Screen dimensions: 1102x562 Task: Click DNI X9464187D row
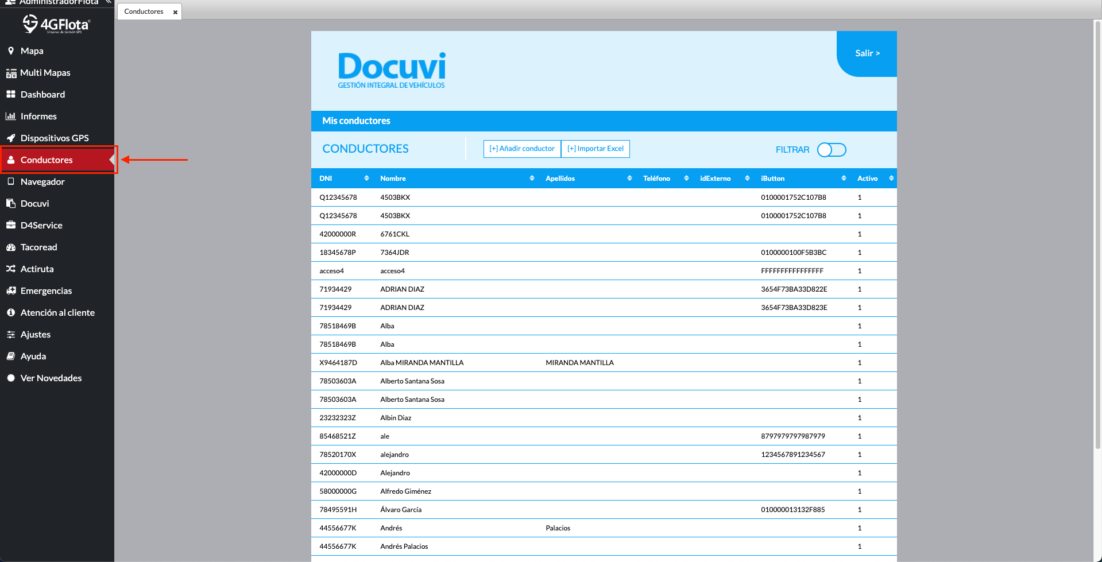(x=604, y=363)
